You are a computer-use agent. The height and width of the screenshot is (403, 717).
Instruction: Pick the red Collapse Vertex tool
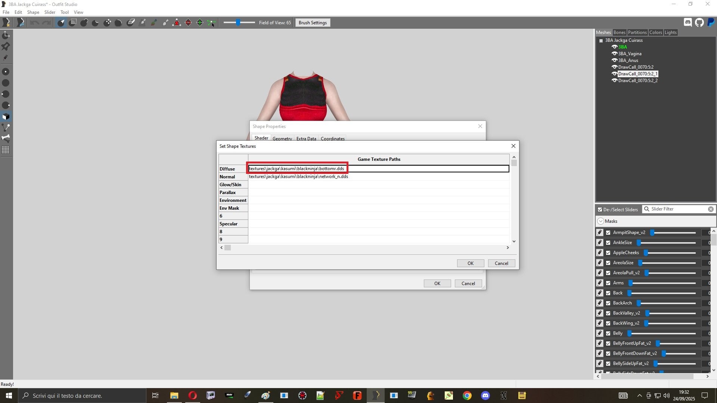(177, 23)
